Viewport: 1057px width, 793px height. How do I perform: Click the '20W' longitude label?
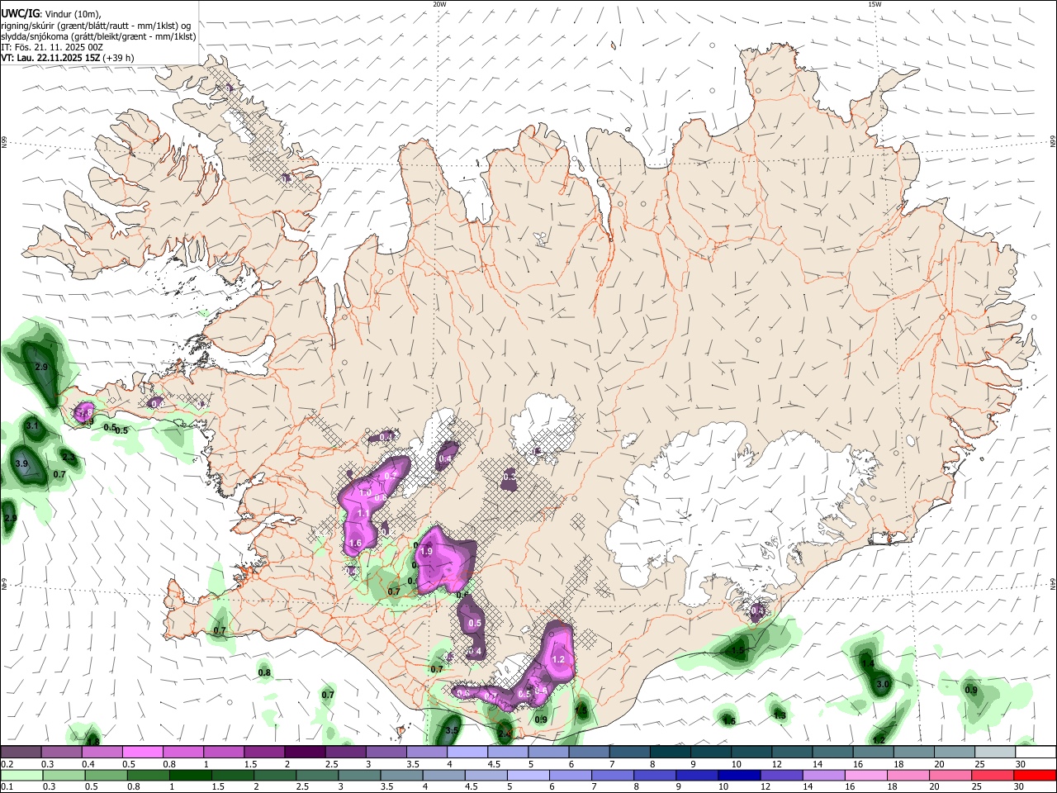tap(439, 4)
